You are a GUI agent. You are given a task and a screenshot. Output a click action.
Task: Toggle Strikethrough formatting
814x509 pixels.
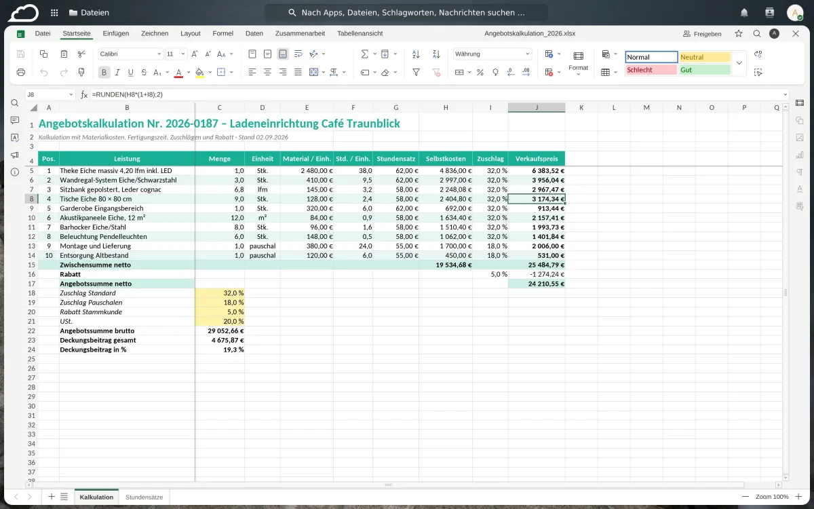click(x=143, y=72)
